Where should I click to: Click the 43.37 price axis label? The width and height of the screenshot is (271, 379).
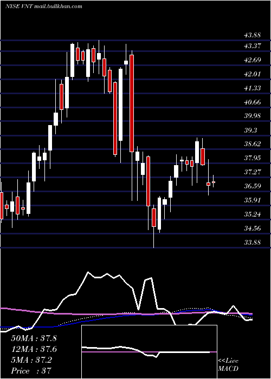tap(253, 45)
